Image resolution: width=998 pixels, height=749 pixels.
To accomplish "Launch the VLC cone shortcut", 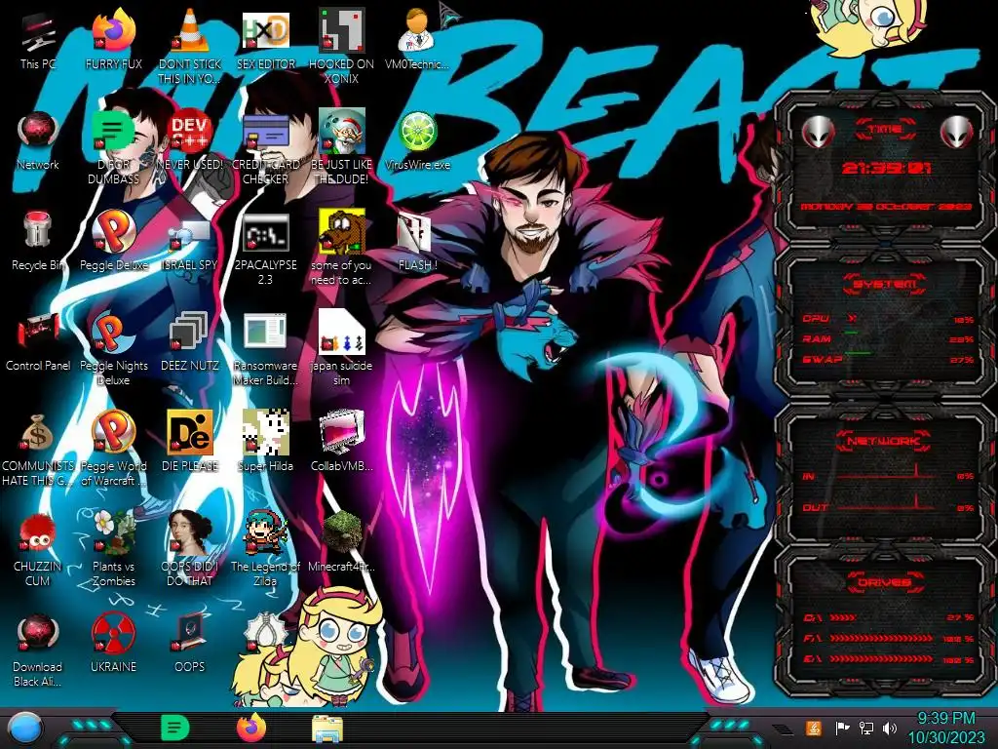I will pos(190,30).
